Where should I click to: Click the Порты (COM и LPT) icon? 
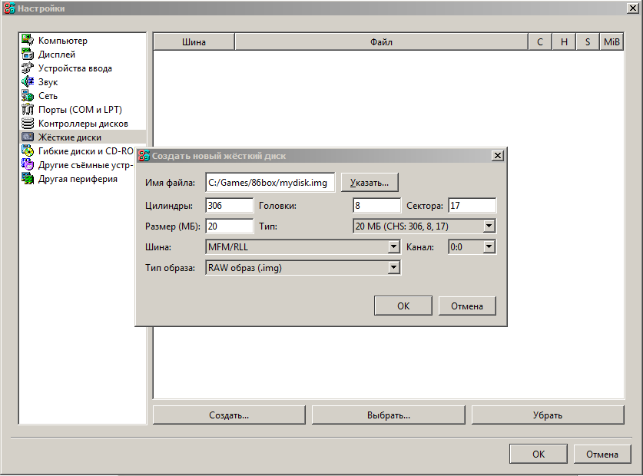(x=28, y=110)
